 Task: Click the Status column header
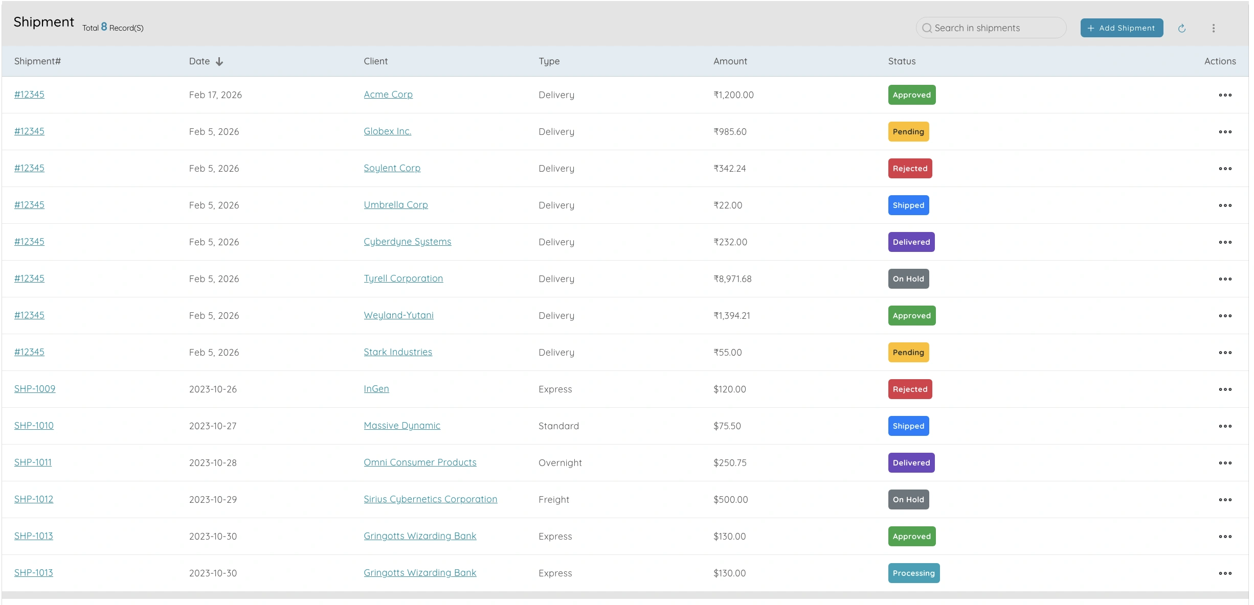tap(902, 61)
